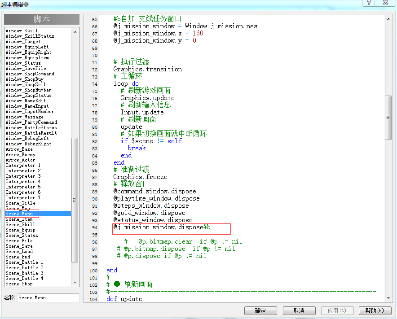Click the 确定 confirm button
Image resolution: width=397 pixels, height=319 pixels.
click(x=260, y=310)
